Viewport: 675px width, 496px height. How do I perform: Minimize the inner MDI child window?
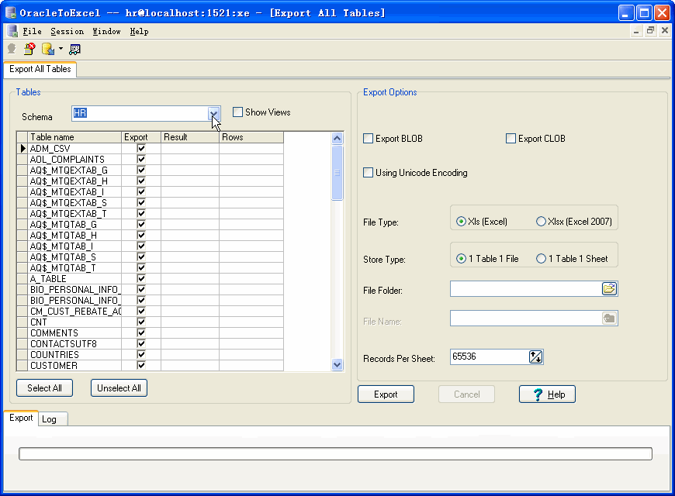[x=636, y=30]
